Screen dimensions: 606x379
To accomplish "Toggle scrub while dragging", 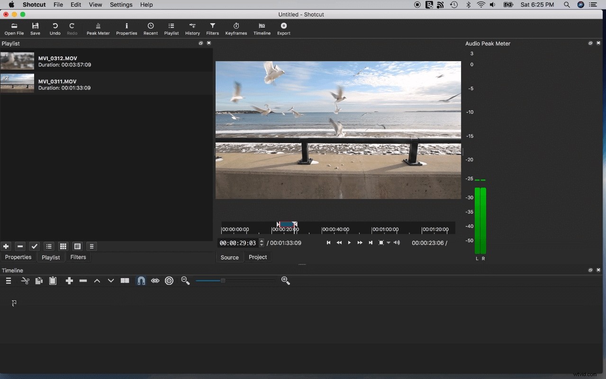I will coord(155,280).
